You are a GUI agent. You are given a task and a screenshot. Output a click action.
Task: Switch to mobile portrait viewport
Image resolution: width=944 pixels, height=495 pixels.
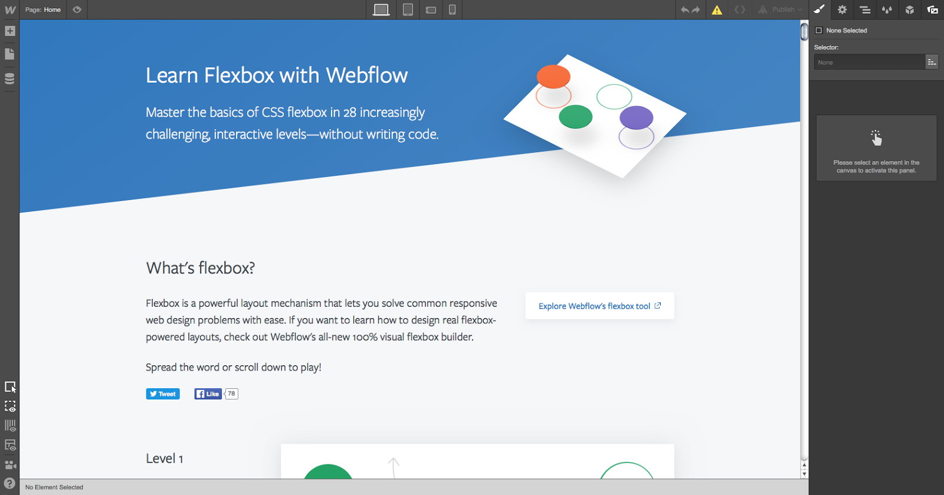(452, 10)
